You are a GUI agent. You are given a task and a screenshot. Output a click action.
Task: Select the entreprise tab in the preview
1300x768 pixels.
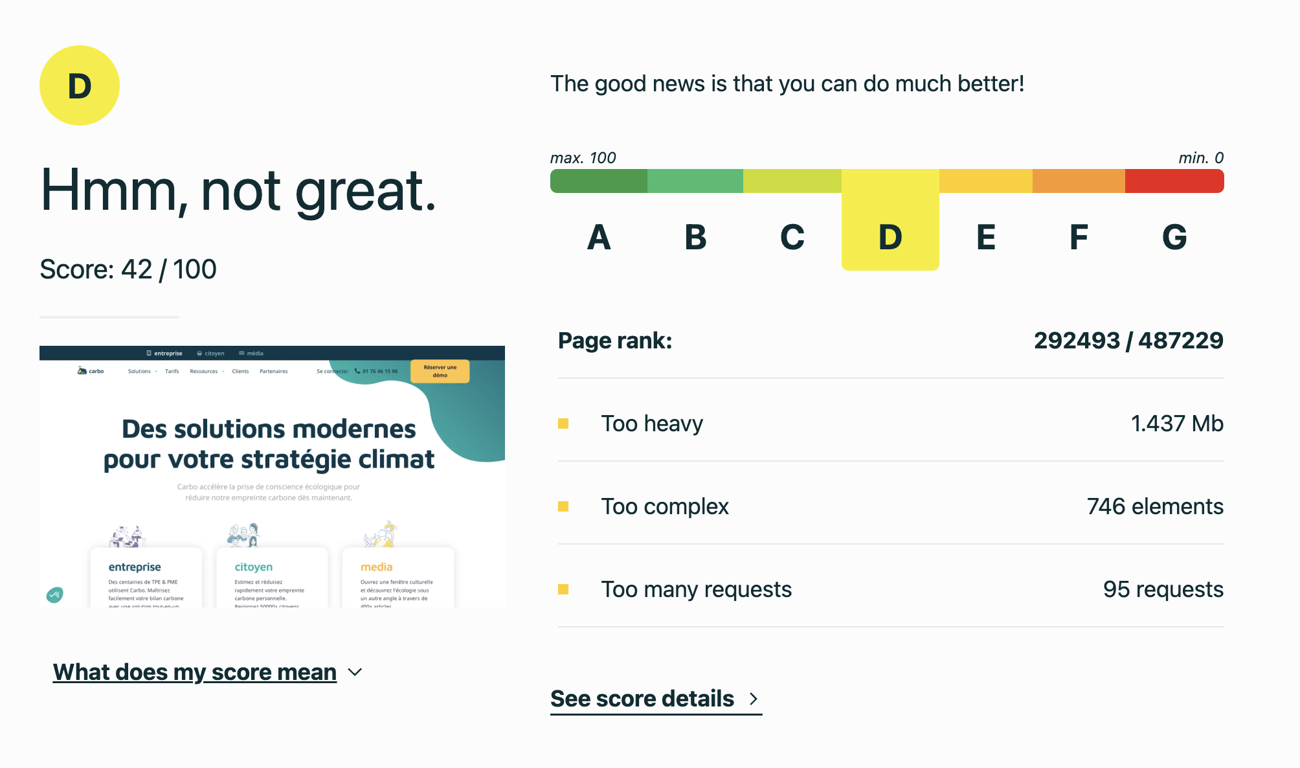tap(164, 354)
